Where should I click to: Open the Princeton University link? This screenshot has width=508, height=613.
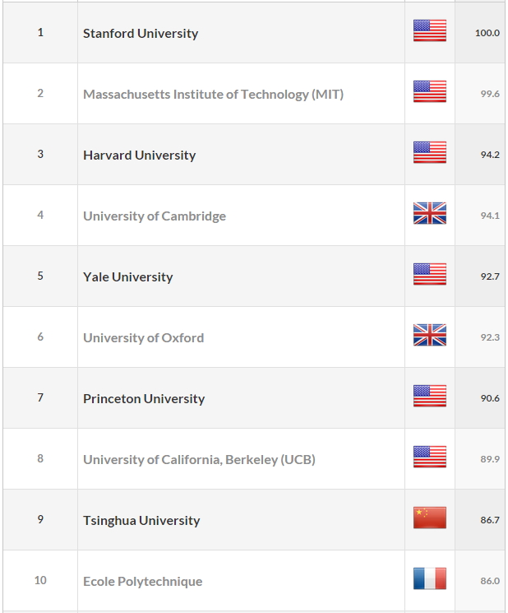pyautogui.click(x=144, y=399)
